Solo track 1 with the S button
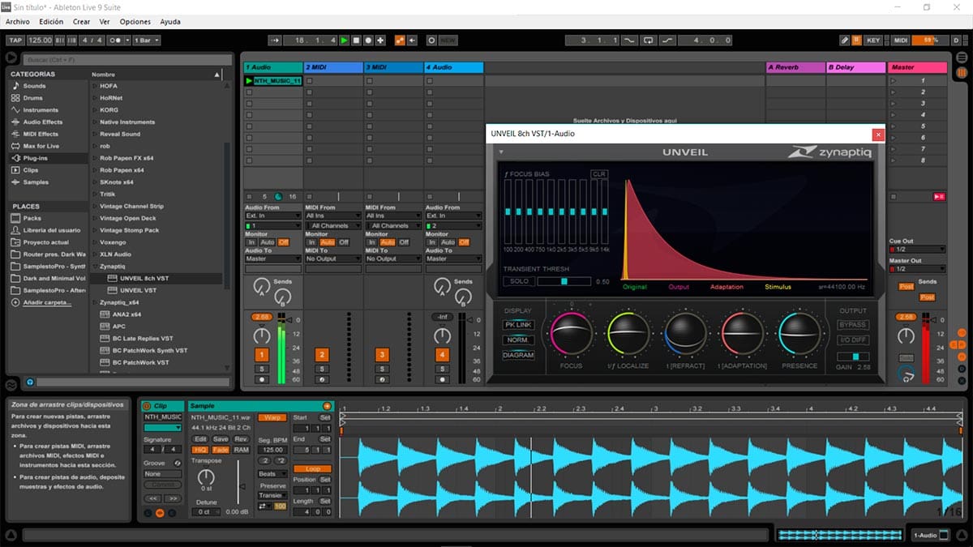The width and height of the screenshot is (973, 547). click(262, 369)
